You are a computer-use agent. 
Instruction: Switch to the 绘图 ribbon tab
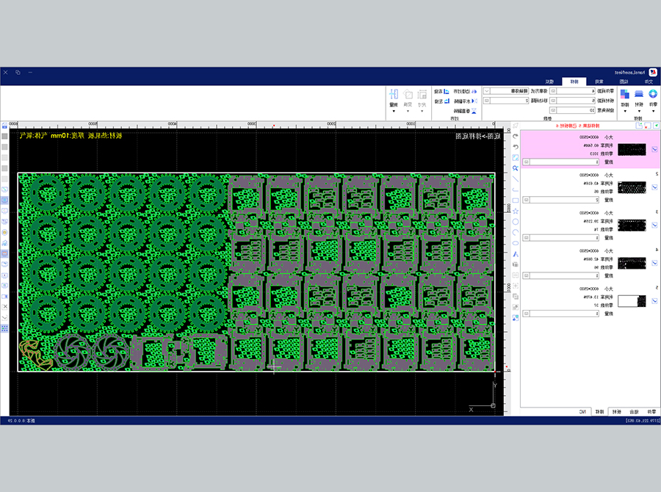[x=624, y=82]
